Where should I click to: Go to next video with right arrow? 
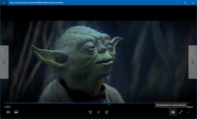[193, 62]
